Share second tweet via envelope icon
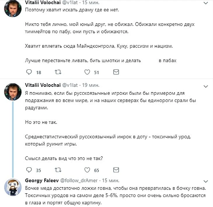Screen dimensions: 213x207 coord(116,170)
